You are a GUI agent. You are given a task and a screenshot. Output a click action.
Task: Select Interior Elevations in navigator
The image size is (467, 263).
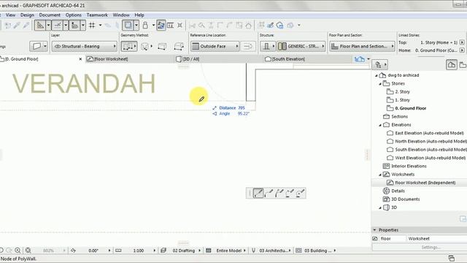click(409, 166)
